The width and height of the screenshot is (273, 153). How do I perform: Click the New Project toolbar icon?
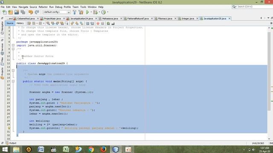pyautogui.click(x=11, y=12)
